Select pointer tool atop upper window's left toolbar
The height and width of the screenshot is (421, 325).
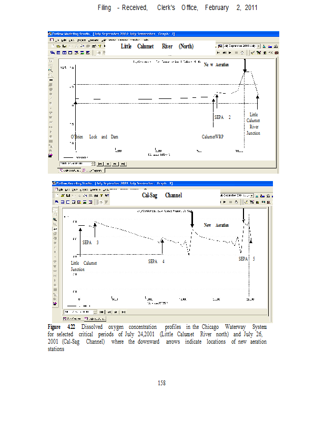coord(50,60)
